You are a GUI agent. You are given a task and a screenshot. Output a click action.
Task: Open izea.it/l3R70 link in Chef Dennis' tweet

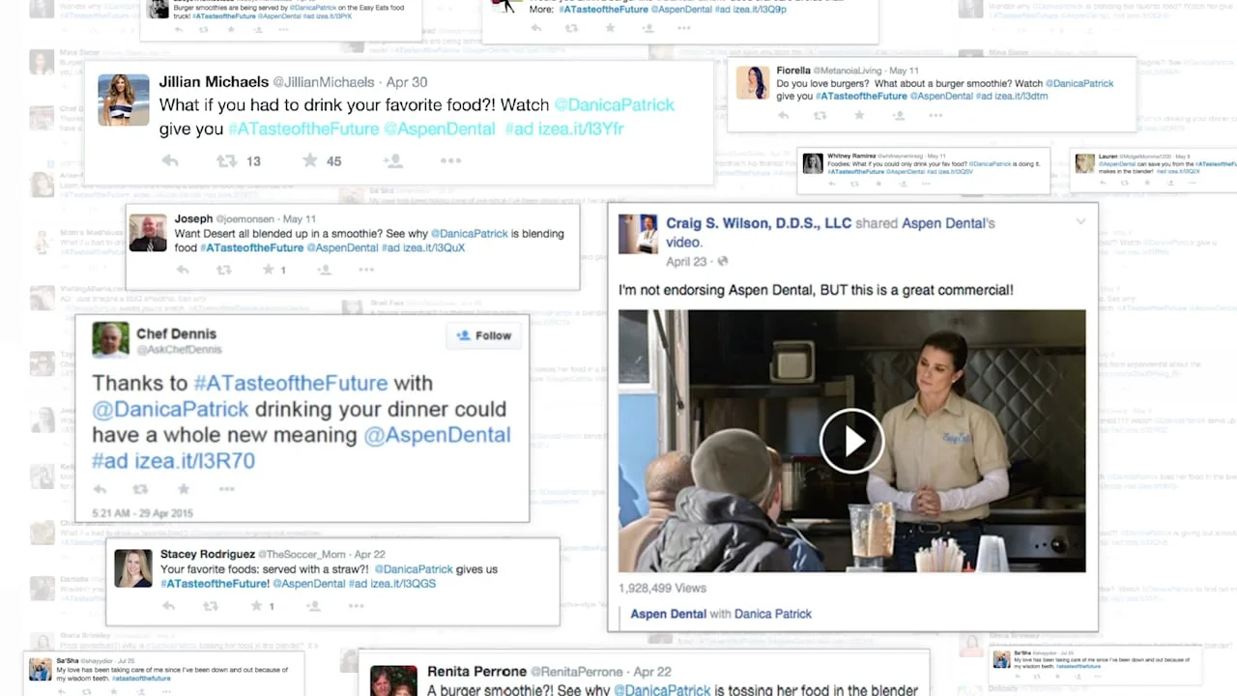(194, 461)
